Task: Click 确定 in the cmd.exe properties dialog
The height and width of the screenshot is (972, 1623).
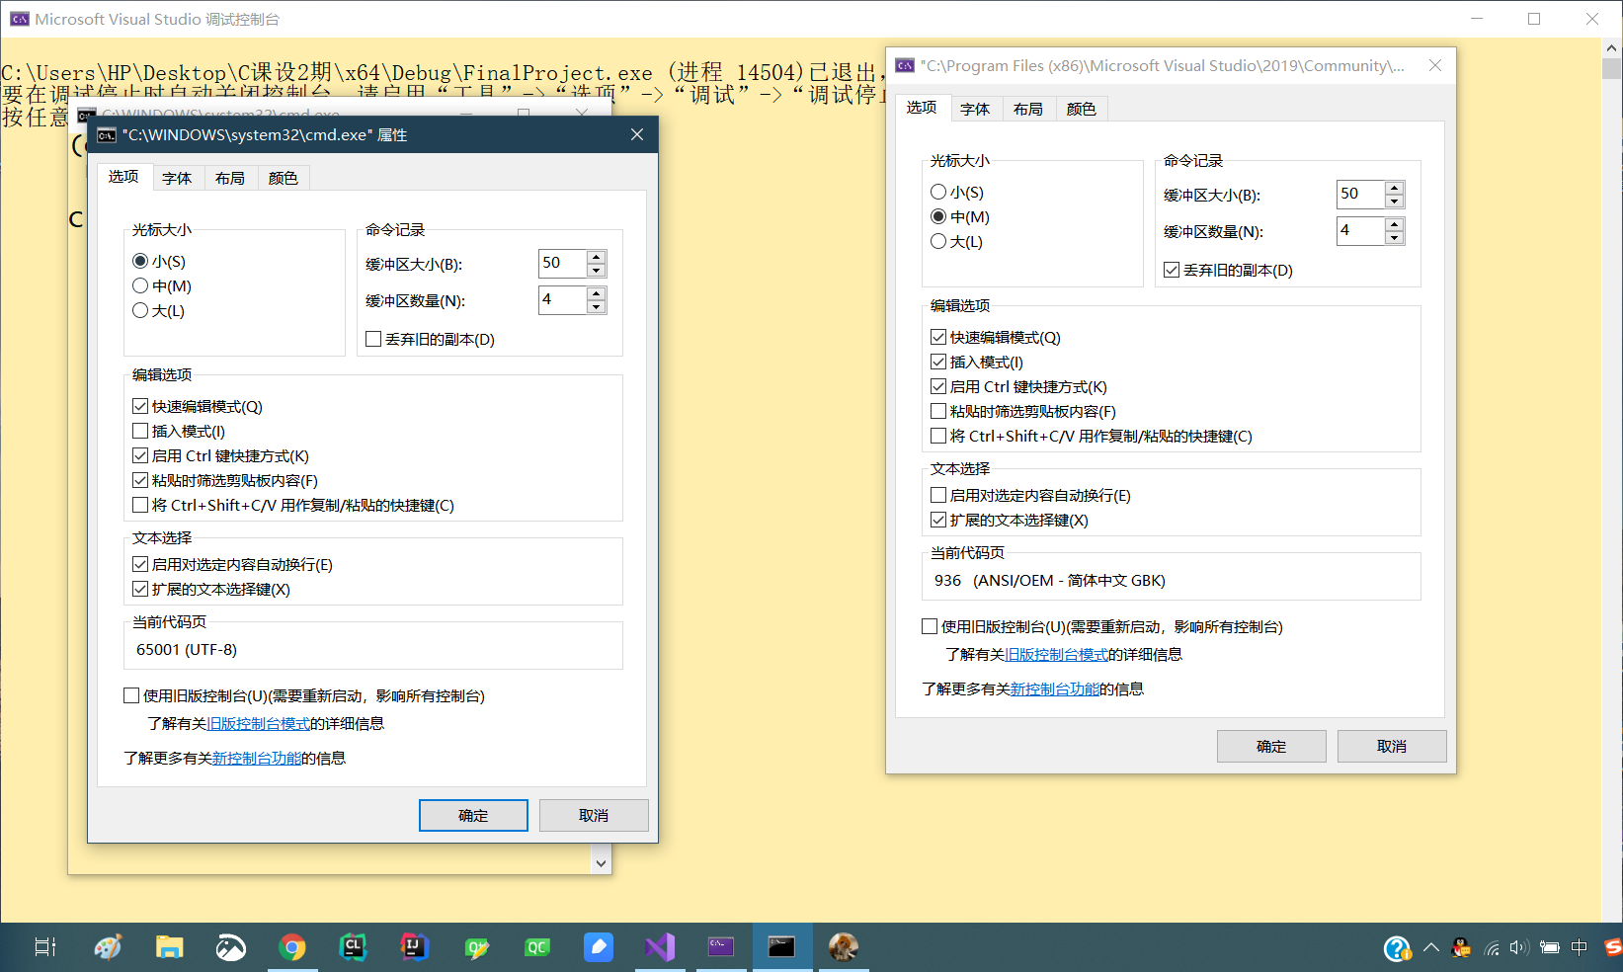Action: click(x=473, y=815)
